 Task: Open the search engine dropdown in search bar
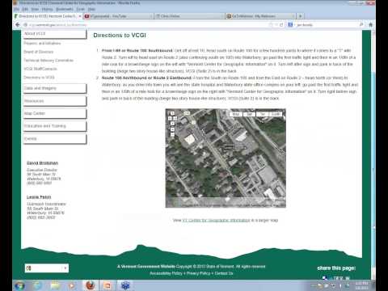point(291,25)
